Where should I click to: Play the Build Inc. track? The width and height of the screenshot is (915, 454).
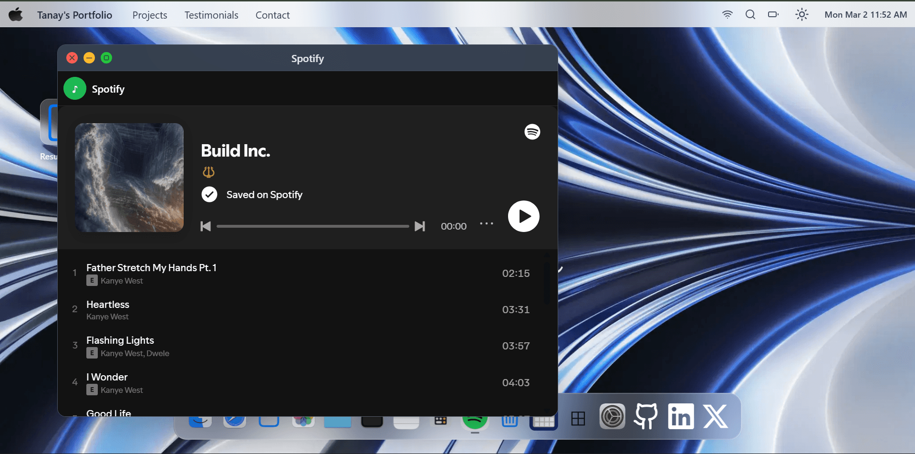pos(523,216)
